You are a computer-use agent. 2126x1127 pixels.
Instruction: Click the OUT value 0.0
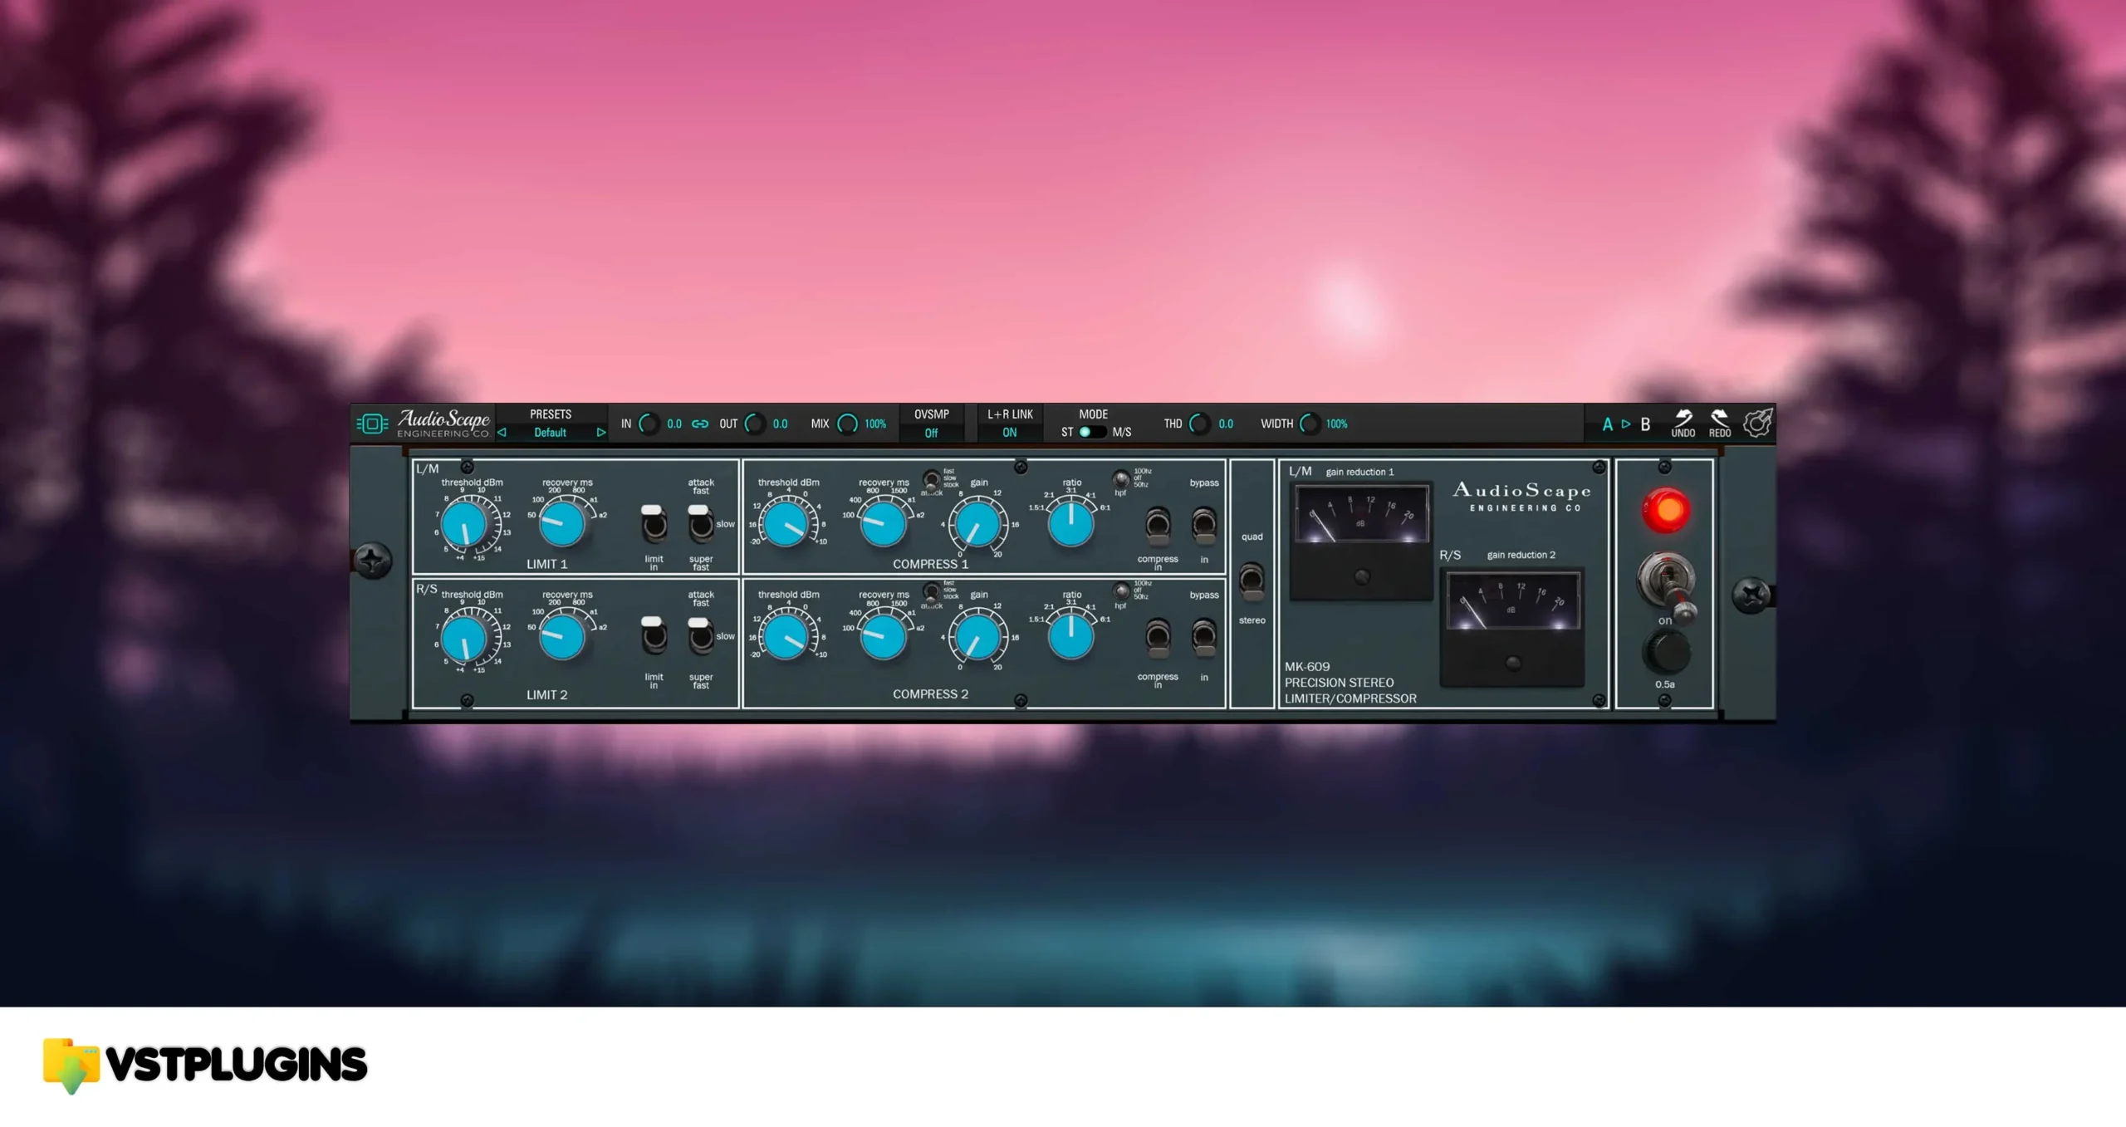781,424
